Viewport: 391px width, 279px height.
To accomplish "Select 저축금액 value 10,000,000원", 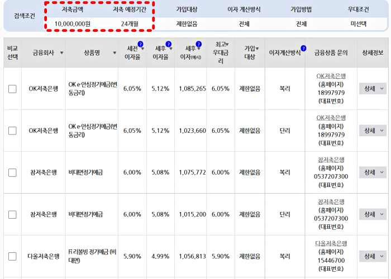I will (x=72, y=24).
